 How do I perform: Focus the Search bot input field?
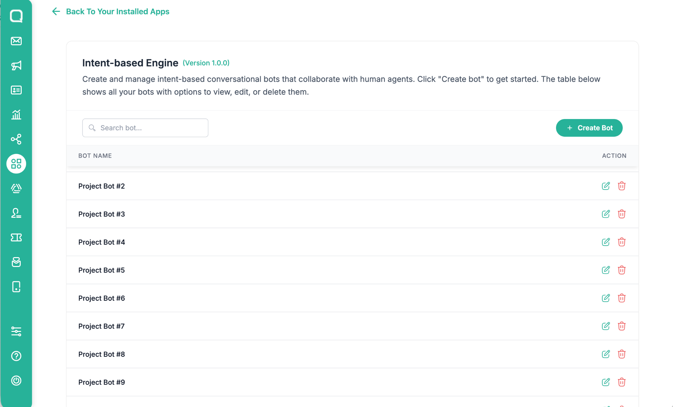[x=145, y=128]
